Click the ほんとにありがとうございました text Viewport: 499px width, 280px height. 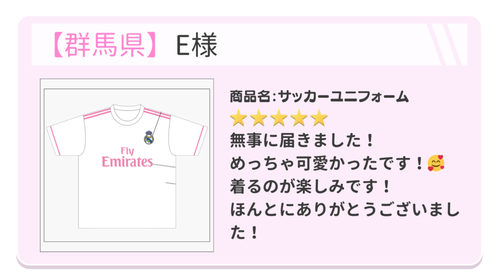coord(345,221)
